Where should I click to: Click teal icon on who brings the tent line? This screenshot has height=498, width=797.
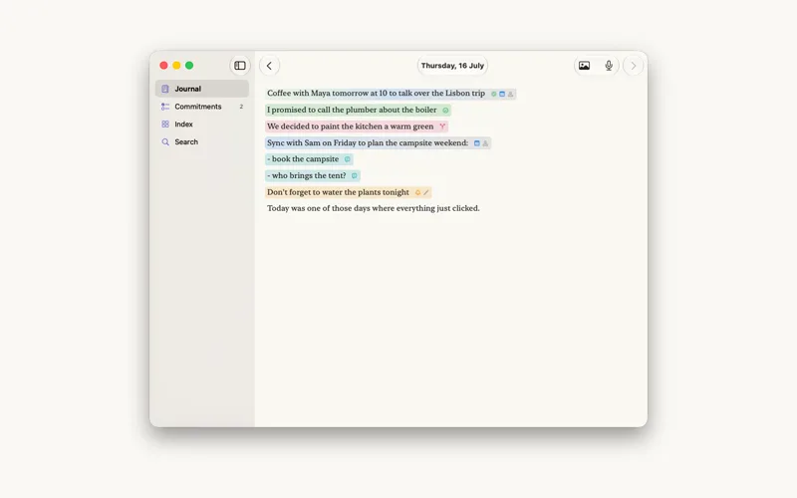click(355, 176)
